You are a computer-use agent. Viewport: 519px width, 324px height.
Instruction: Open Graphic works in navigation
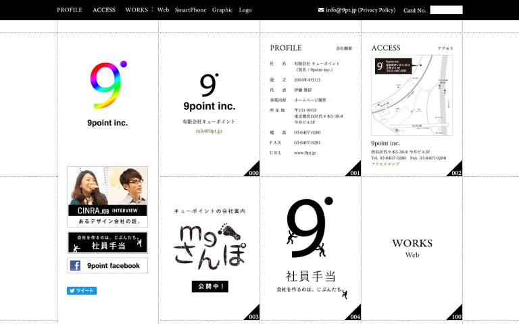222,10
